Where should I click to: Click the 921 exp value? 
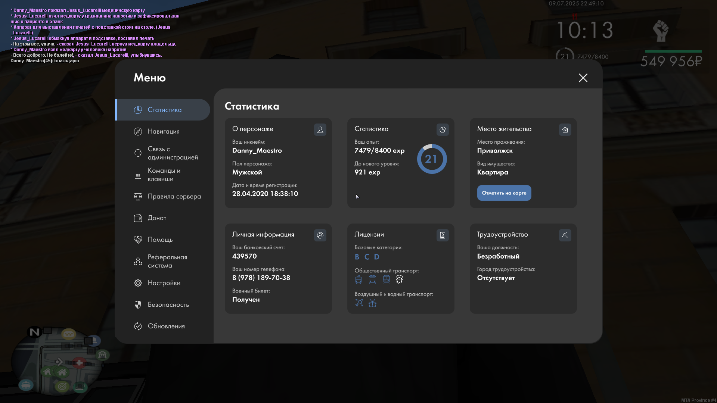[x=367, y=172]
